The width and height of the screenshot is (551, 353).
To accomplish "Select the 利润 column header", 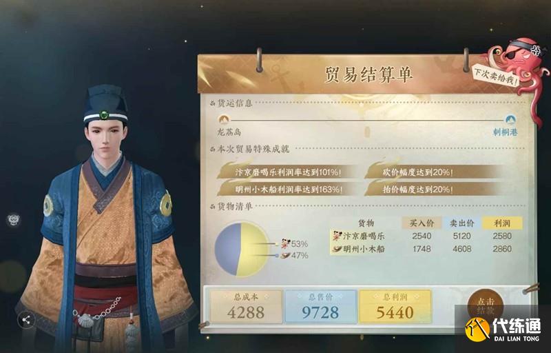I will pos(502,223).
